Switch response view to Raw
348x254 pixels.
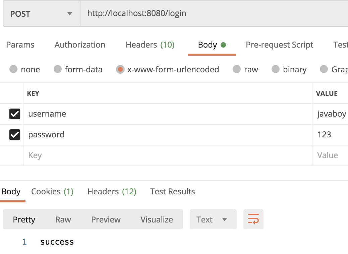point(63,219)
